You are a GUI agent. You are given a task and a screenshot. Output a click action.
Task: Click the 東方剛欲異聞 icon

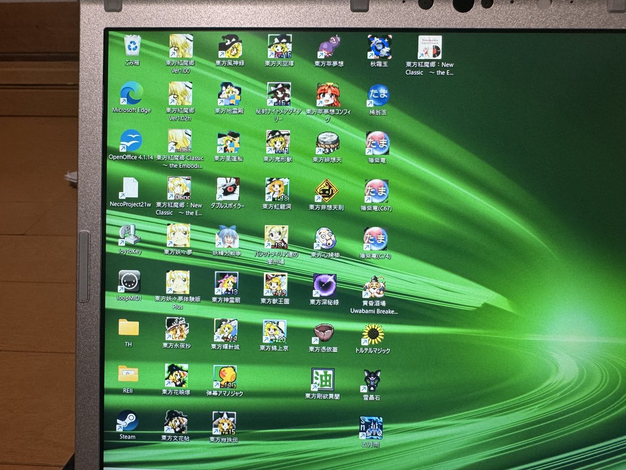[x=322, y=380]
